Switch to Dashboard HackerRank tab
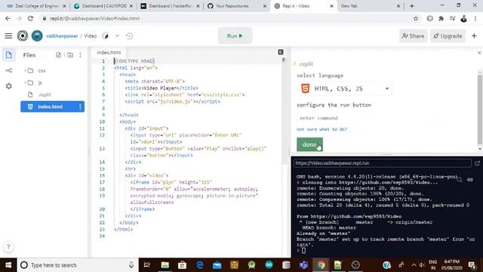The height and width of the screenshot is (272, 483). pyautogui.click(x=170, y=6)
